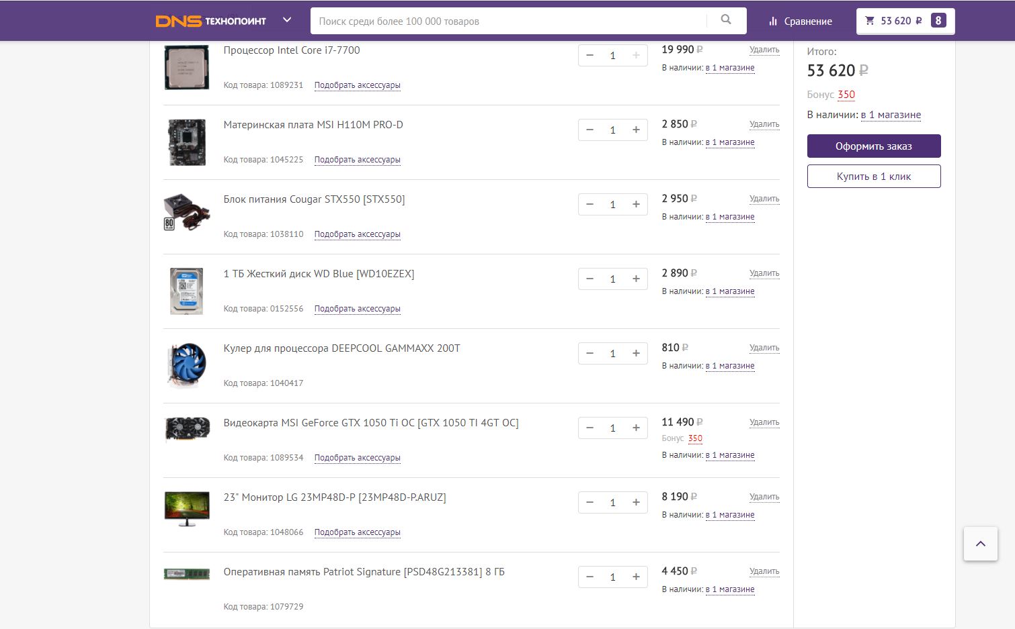1015x629 pixels.
Task: Remove MSI GeForce GTX 1050 Ti from cart
Action: pos(764,423)
